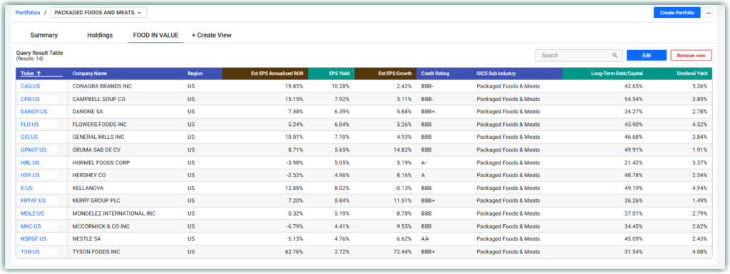The image size is (730, 274).
Task: Open the KRYAF:US ticker link
Action: click(x=33, y=201)
